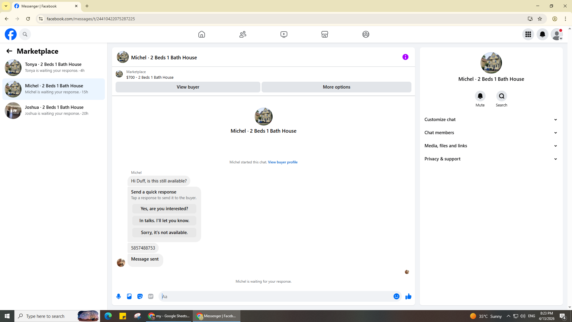Expand the Privacy & support section
This screenshot has height=322, width=572.
tap(491, 159)
